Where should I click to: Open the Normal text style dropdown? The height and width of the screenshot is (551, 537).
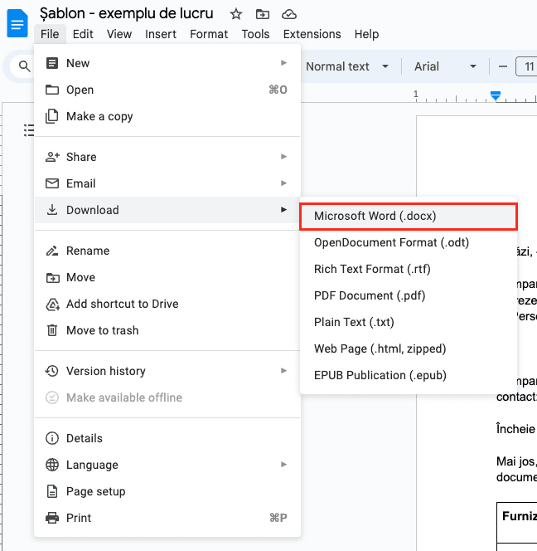(x=347, y=66)
